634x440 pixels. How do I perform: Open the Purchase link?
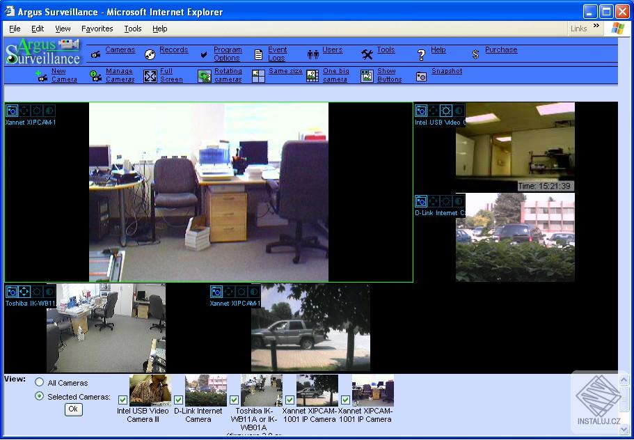pyautogui.click(x=502, y=49)
